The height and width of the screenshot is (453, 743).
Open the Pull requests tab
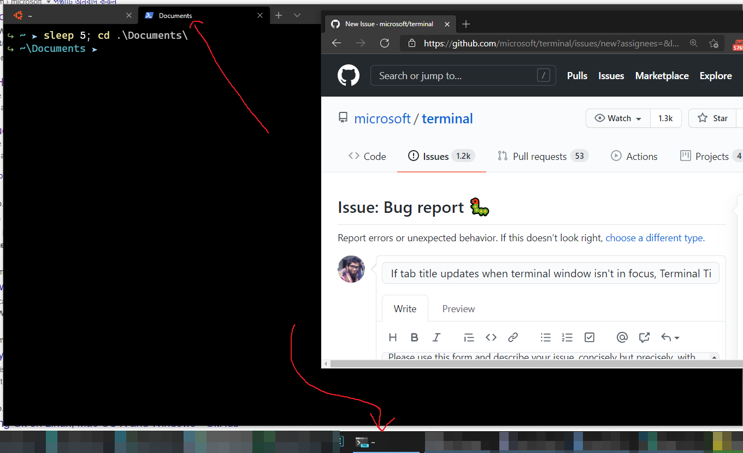[x=543, y=156]
